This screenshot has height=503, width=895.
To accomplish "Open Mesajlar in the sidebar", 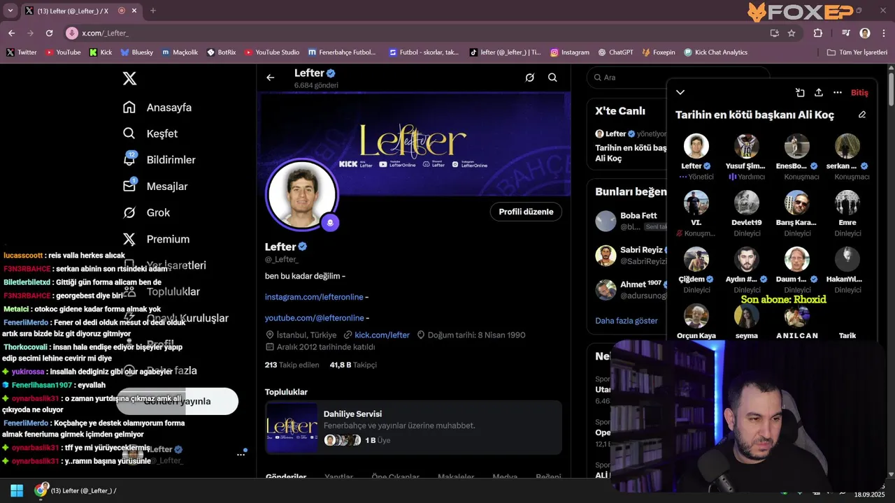I will pyautogui.click(x=155, y=186).
